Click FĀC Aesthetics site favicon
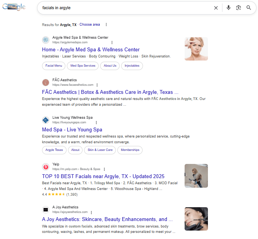The image size is (258, 239). pyautogui.click(x=45, y=82)
